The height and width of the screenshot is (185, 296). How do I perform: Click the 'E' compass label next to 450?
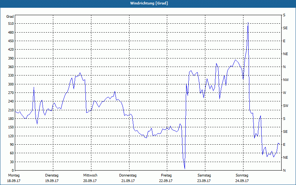[x=284, y=41]
